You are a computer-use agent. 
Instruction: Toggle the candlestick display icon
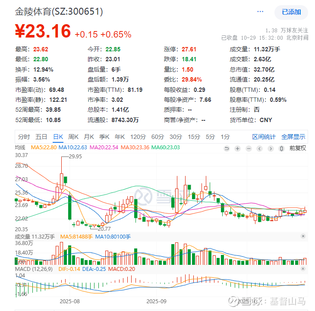pos(281,148)
